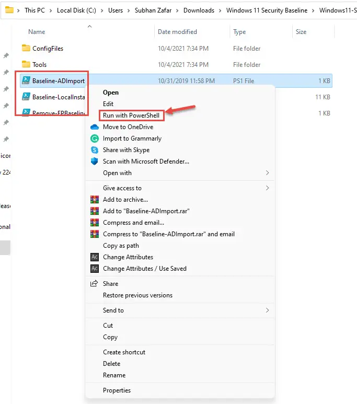
Task: Click the Baseline-LocalInstall PowerShell file icon
Action: pyautogui.click(x=26, y=97)
